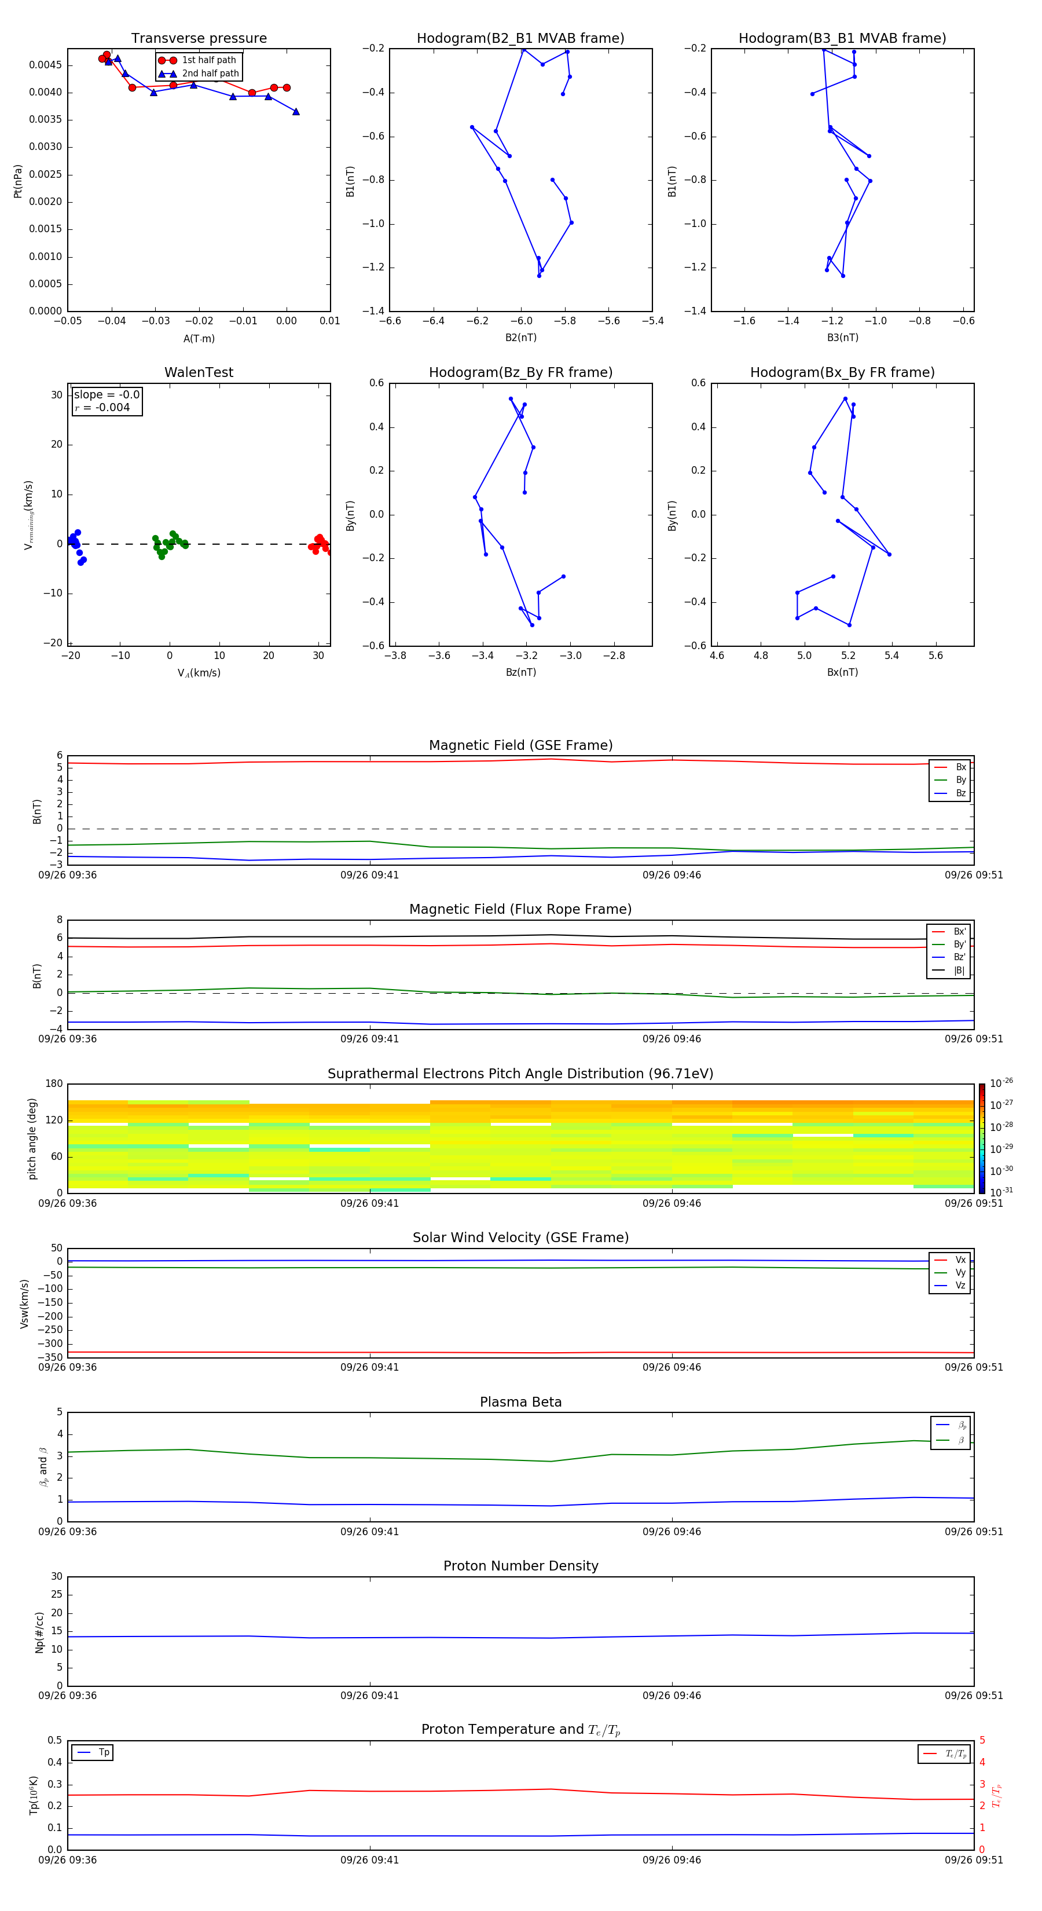Click 'Proton Temperature and Te/Tp' title
The height and width of the screenshot is (1911, 1042).
520,1729
